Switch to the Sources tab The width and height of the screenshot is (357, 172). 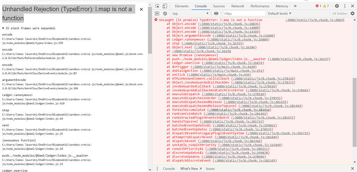pyautogui.click(x=219, y=6)
